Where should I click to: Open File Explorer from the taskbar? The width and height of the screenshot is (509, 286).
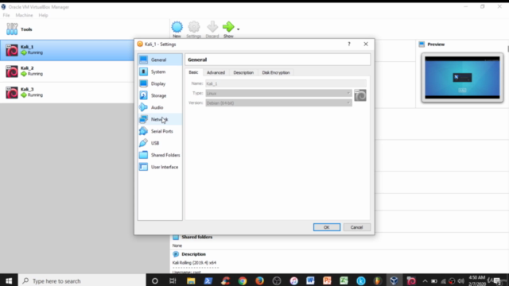pos(191,280)
